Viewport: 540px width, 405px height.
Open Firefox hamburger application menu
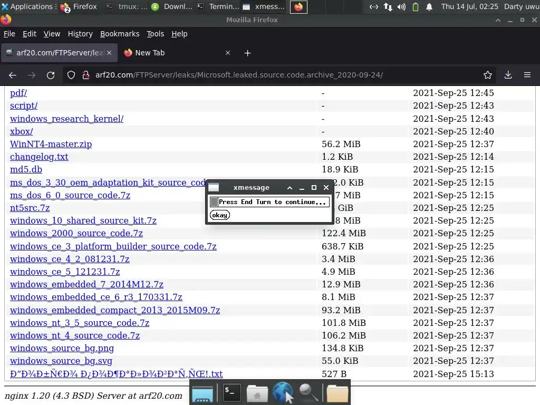click(527, 75)
